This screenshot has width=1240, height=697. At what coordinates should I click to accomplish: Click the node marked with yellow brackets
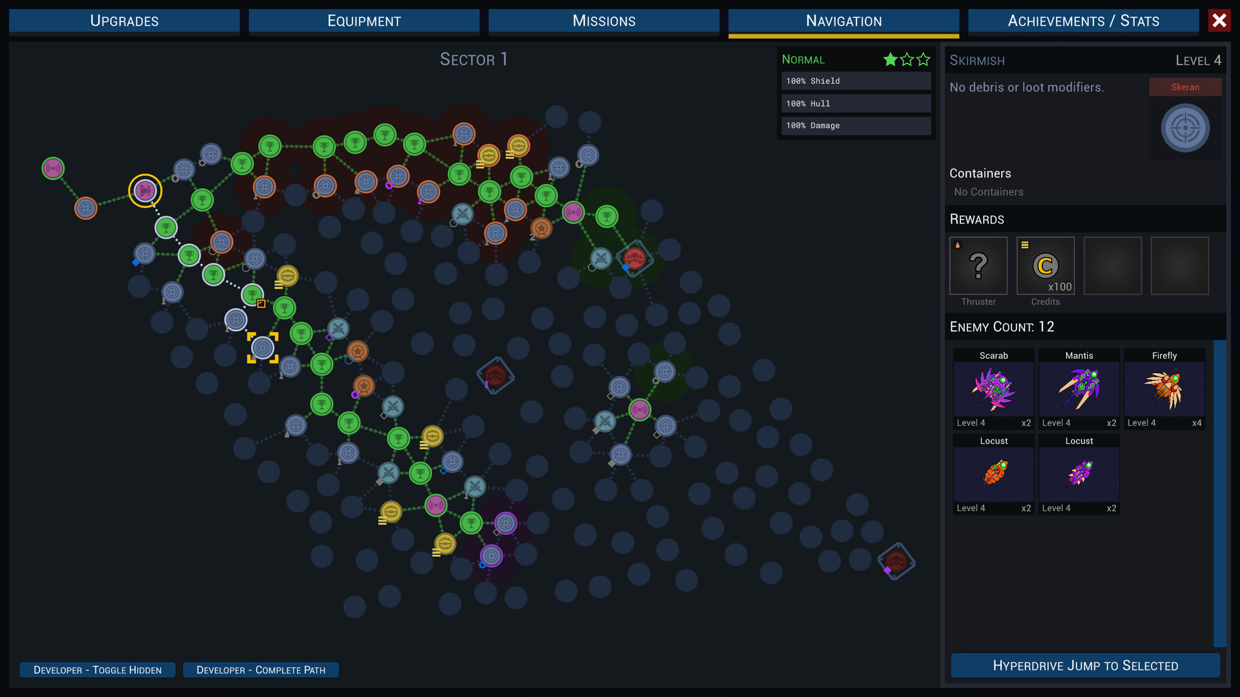tap(262, 348)
